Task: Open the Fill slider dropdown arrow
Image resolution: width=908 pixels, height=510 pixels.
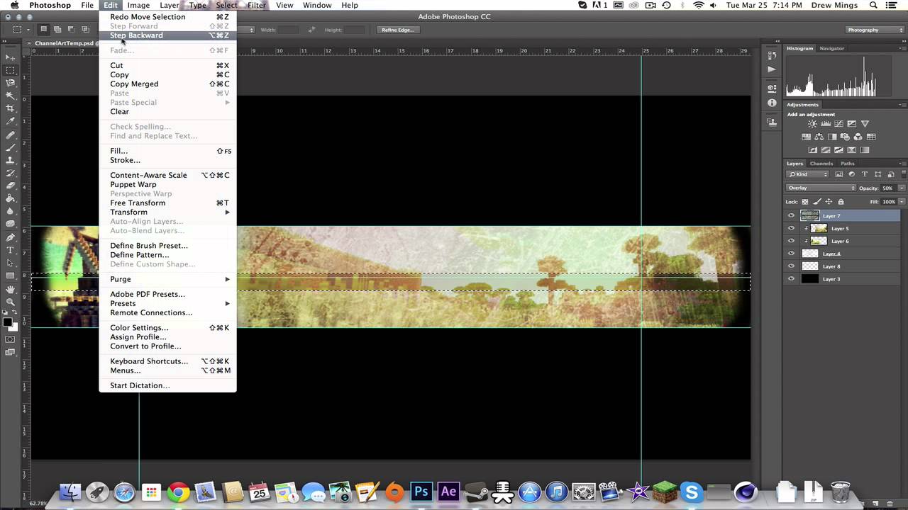Action: tap(902, 202)
